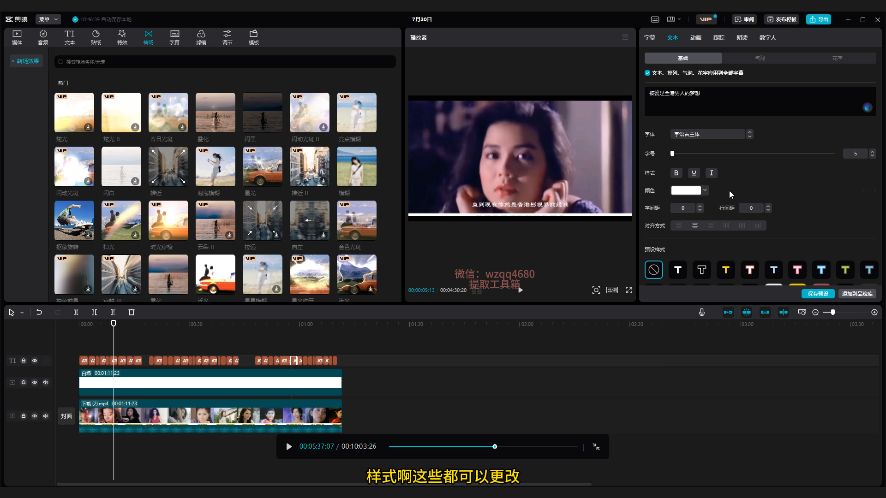Click the undo arrow in timeline toolbar
Image resolution: width=886 pixels, height=498 pixels.
pos(39,312)
